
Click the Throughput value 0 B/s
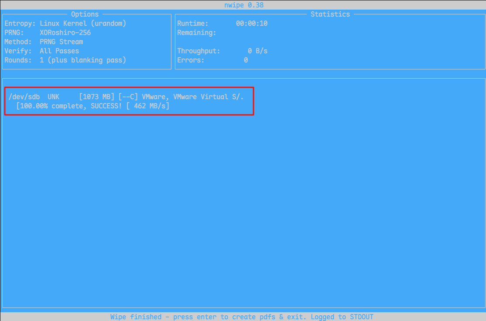pos(257,51)
